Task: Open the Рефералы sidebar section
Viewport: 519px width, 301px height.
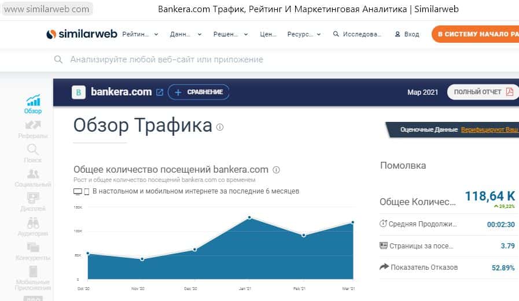Action: (x=33, y=129)
